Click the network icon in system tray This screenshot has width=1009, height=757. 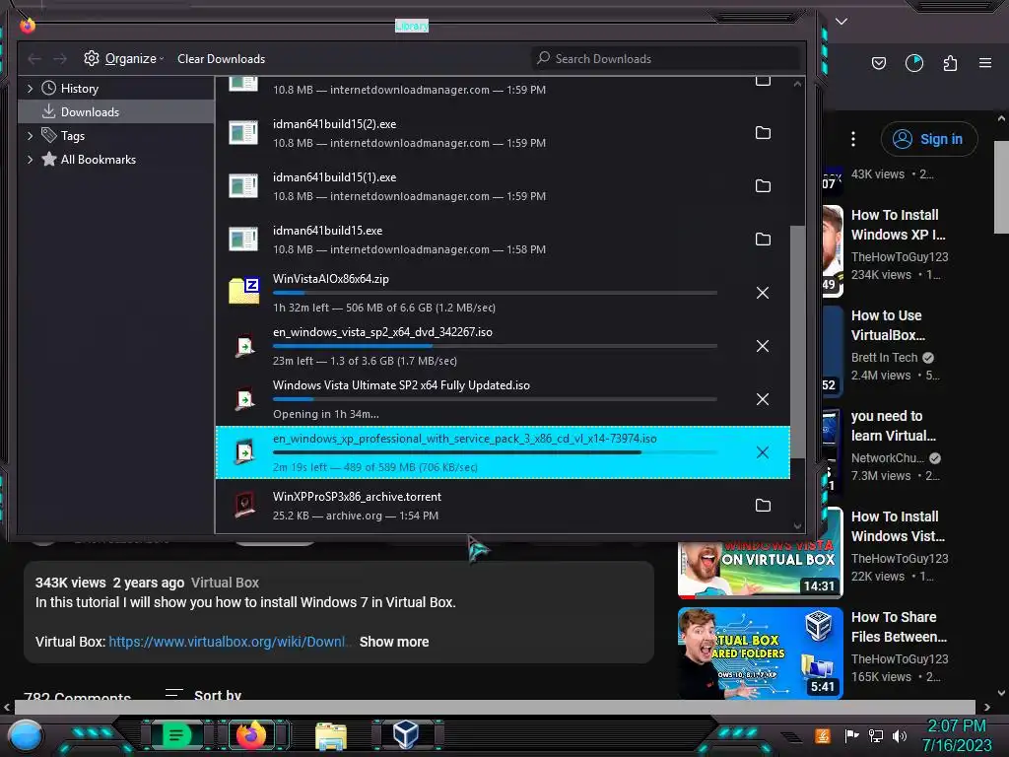(876, 735)
